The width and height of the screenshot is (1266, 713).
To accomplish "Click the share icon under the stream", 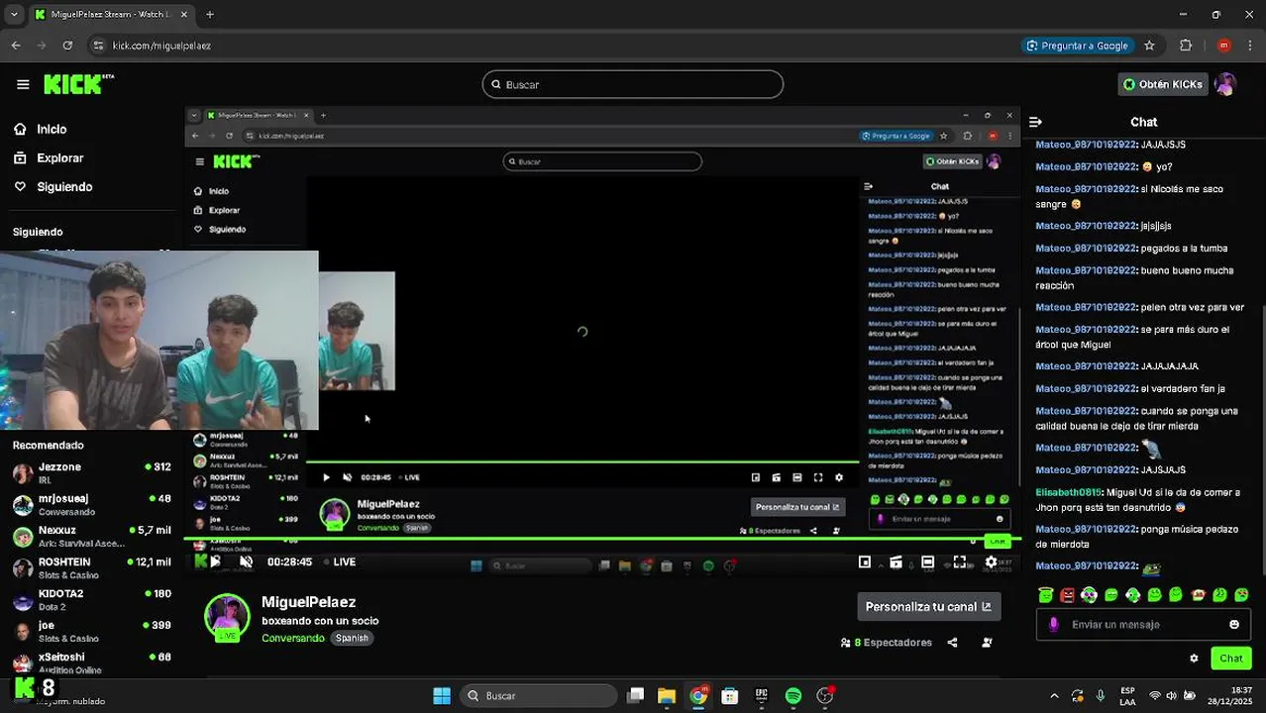I will (x=952, y=642).
